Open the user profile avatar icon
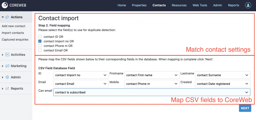256x120 pixels. coord(248,5)
